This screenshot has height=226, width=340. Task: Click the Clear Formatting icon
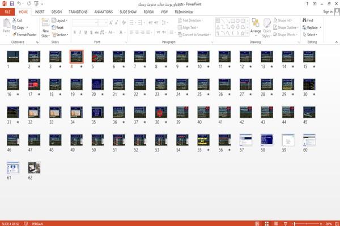point(124,23)
